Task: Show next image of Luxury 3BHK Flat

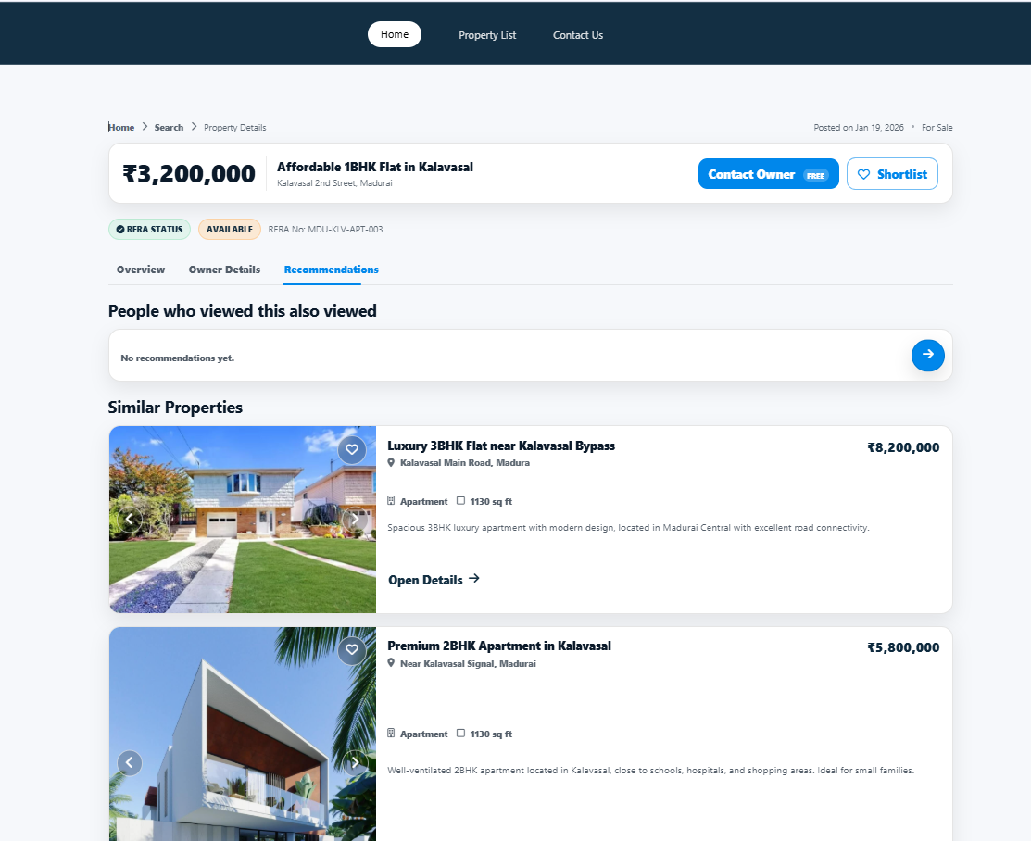Action: [x=356, y=520]
